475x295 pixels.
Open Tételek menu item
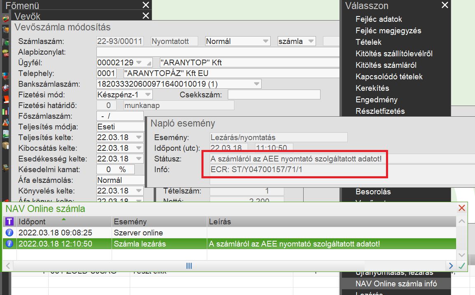pos(368,42)
